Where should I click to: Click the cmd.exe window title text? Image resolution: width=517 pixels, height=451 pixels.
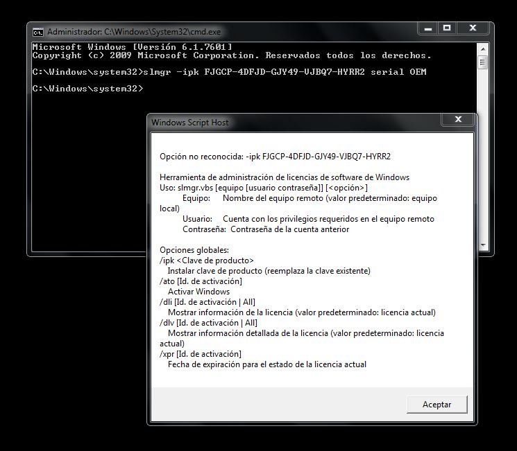[134, 32]
